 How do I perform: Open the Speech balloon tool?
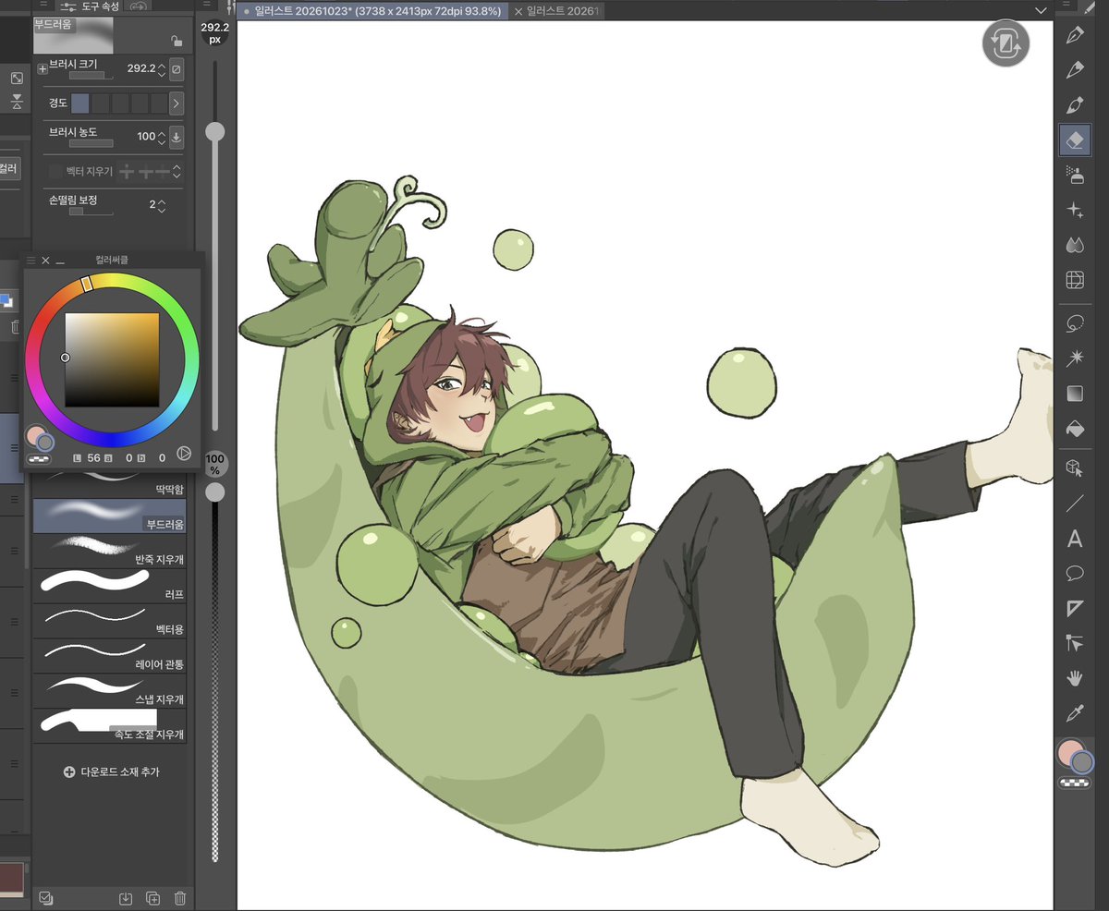point(1075,574)
